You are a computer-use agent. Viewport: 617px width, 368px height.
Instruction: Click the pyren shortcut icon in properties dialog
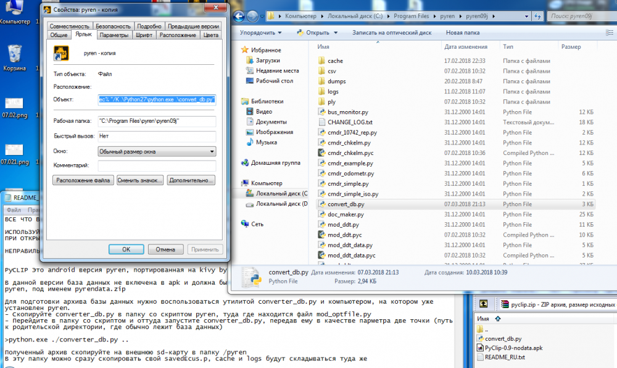tap(61, 53)
